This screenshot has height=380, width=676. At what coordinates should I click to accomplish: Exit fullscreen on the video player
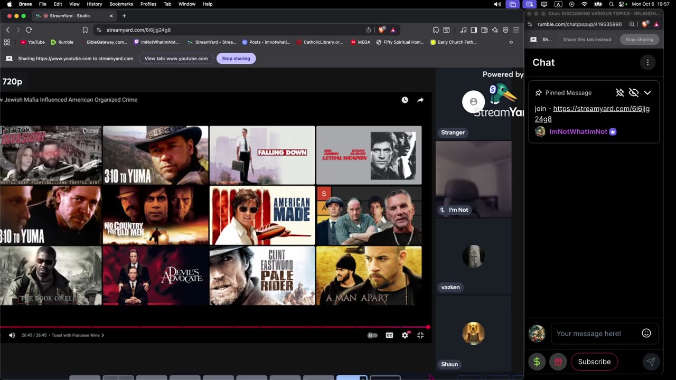[x=420, y=335]
